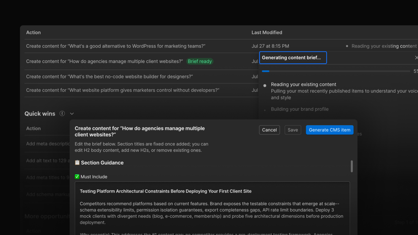Viewport: 418px width, 235px height.
Task: Open row about agencies managing client websites
Action: coord(104,61)
